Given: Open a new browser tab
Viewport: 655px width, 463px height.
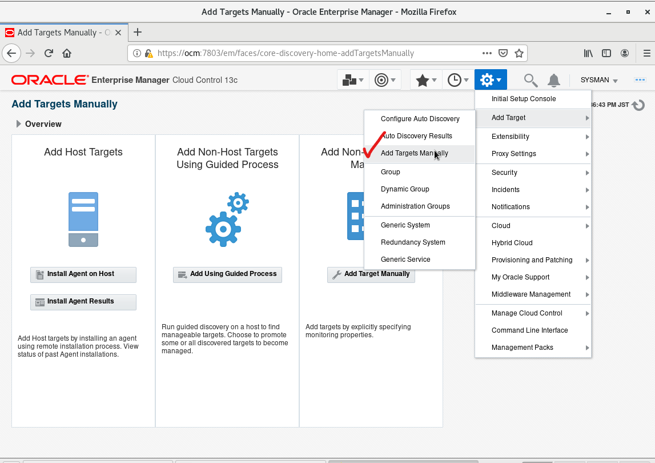Looking at the screenshot, I should pos(138,32).
